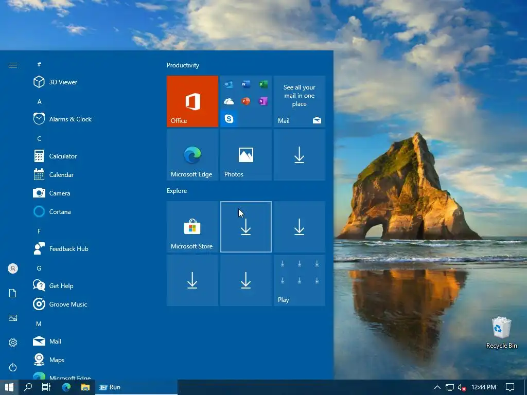527x395 pixels.
Task: Click the download placeholder tile next to Photos
Action: pyautogui.click(x=300, y=155)
